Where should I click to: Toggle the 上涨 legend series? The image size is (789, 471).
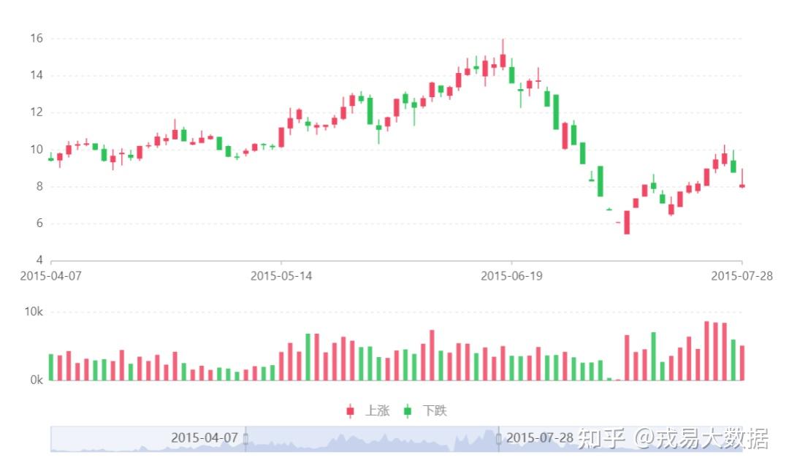click(x=376, y=410)
